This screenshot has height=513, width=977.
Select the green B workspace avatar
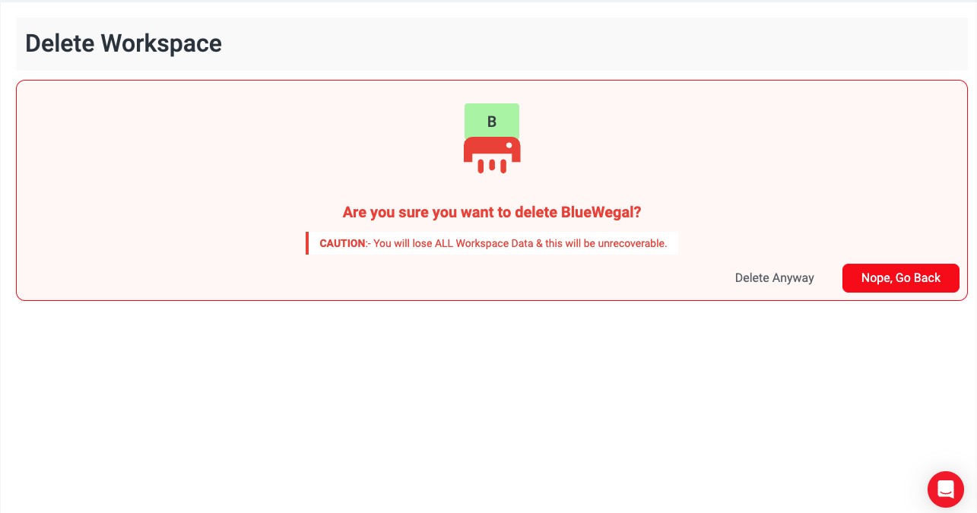492,122
